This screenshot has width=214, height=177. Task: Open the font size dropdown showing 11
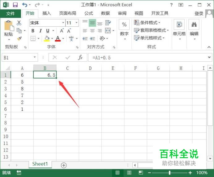click(76, 23)
